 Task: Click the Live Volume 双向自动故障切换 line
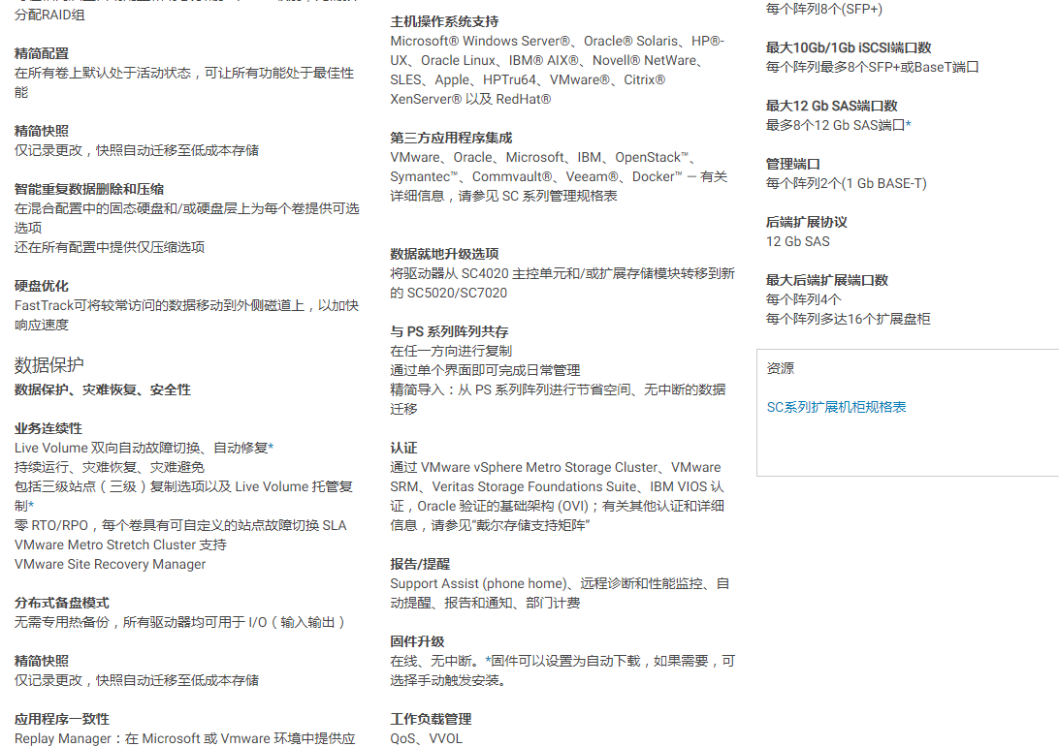coord(144,448)
